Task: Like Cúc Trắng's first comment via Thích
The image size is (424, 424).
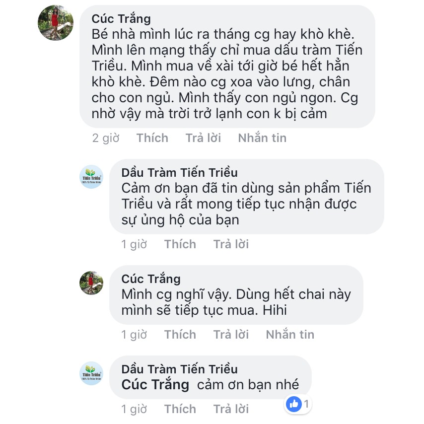Action: tap(152, 138)
